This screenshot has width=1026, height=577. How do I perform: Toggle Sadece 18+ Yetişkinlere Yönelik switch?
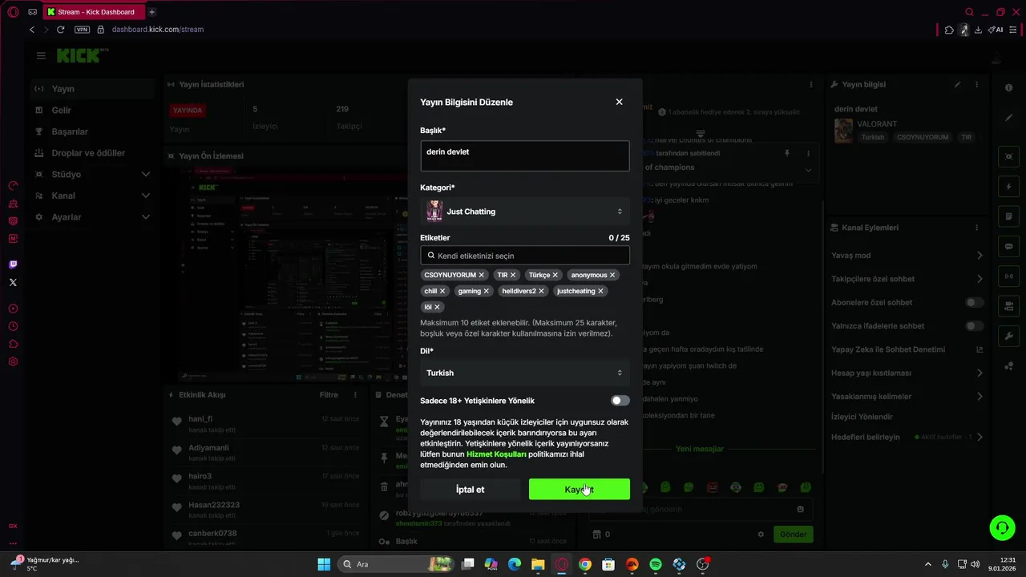tap(620, 401)
